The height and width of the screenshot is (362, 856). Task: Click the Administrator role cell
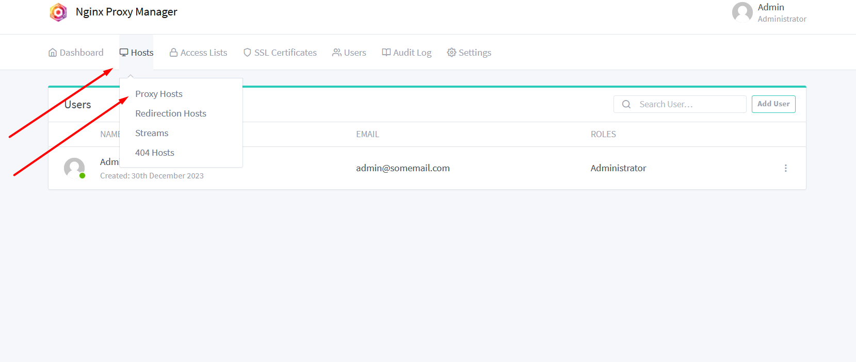[x=618, y=168]
